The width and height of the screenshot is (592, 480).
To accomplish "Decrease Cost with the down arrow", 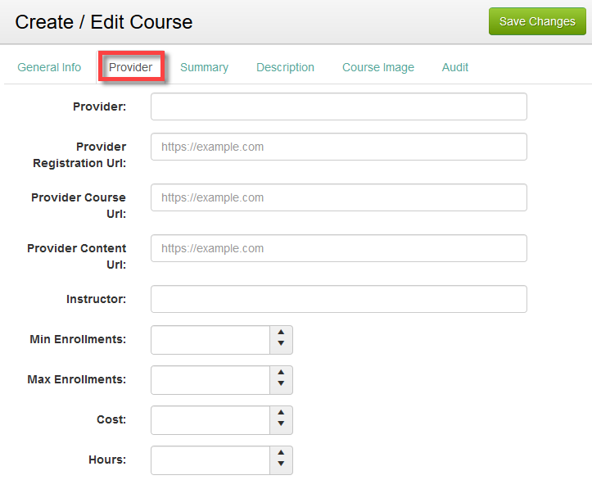I will click(281, 423).
